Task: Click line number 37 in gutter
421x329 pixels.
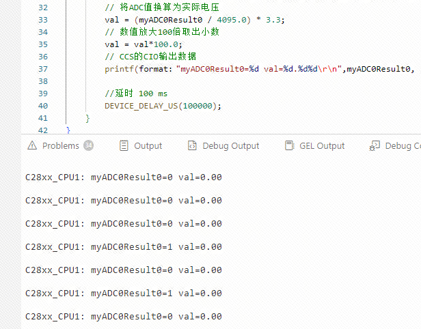Action: click(x=43, y=69)
